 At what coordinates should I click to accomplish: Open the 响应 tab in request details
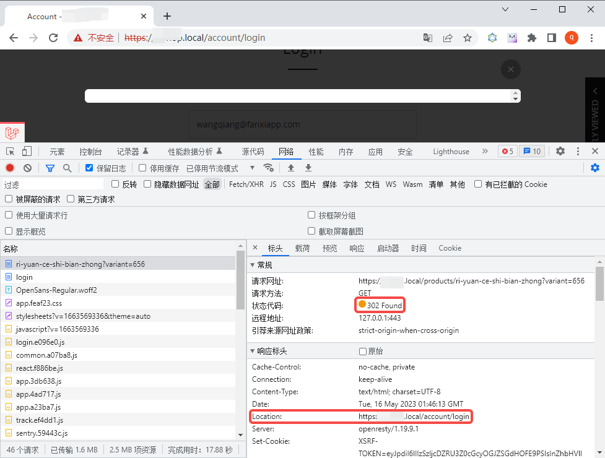pos(357,248)
